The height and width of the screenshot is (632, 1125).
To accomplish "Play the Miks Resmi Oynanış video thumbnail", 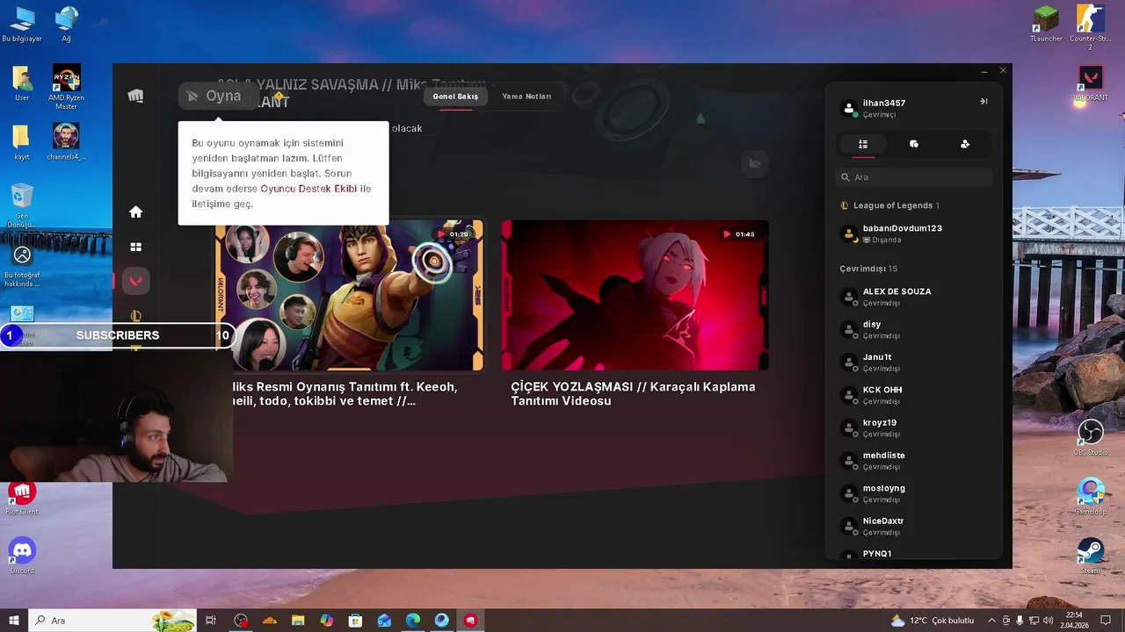I will [350, 295].
